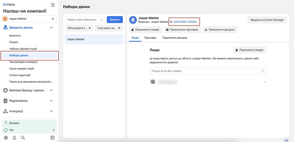294x142 pixels.
Task: Switch to the Люди tab
Action: [x=135, y=38]
